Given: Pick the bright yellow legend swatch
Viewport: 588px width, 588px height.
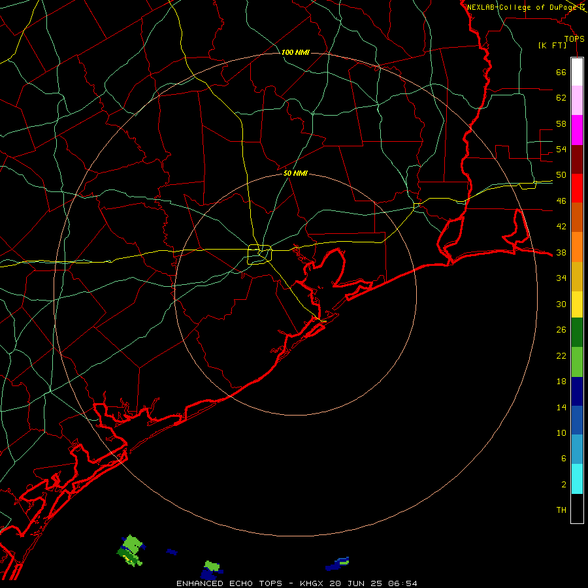Looking at the screenshot, I should click(577, 304).
